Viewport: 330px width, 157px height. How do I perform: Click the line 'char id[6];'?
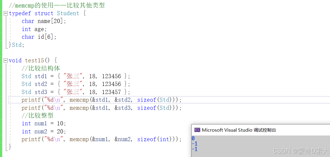(39, 37)
